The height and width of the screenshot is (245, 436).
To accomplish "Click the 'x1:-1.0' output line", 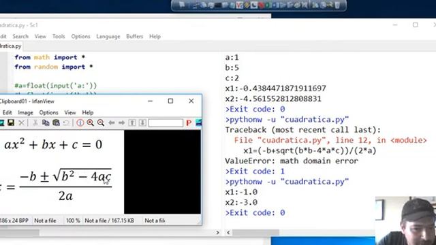I will point(241,192).
